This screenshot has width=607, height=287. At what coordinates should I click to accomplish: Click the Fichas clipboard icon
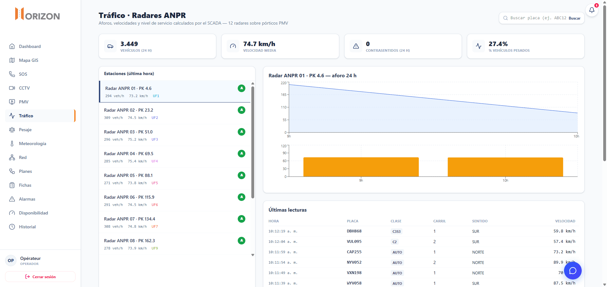(12, 185)
